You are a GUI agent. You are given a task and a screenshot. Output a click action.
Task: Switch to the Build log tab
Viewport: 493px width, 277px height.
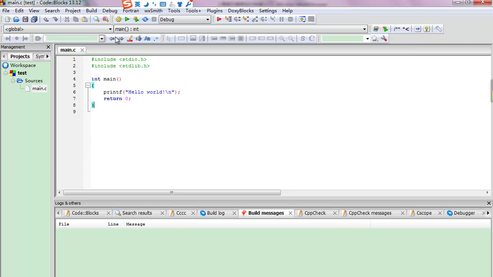[x=215, y=213]
